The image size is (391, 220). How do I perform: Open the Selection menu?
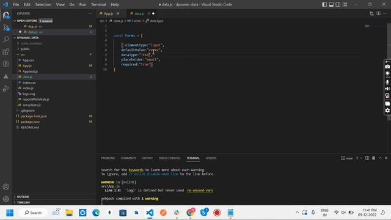click(43, 4)
